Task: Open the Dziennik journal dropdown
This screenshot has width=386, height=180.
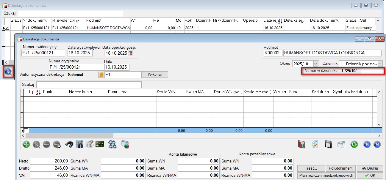Action: 380,64
